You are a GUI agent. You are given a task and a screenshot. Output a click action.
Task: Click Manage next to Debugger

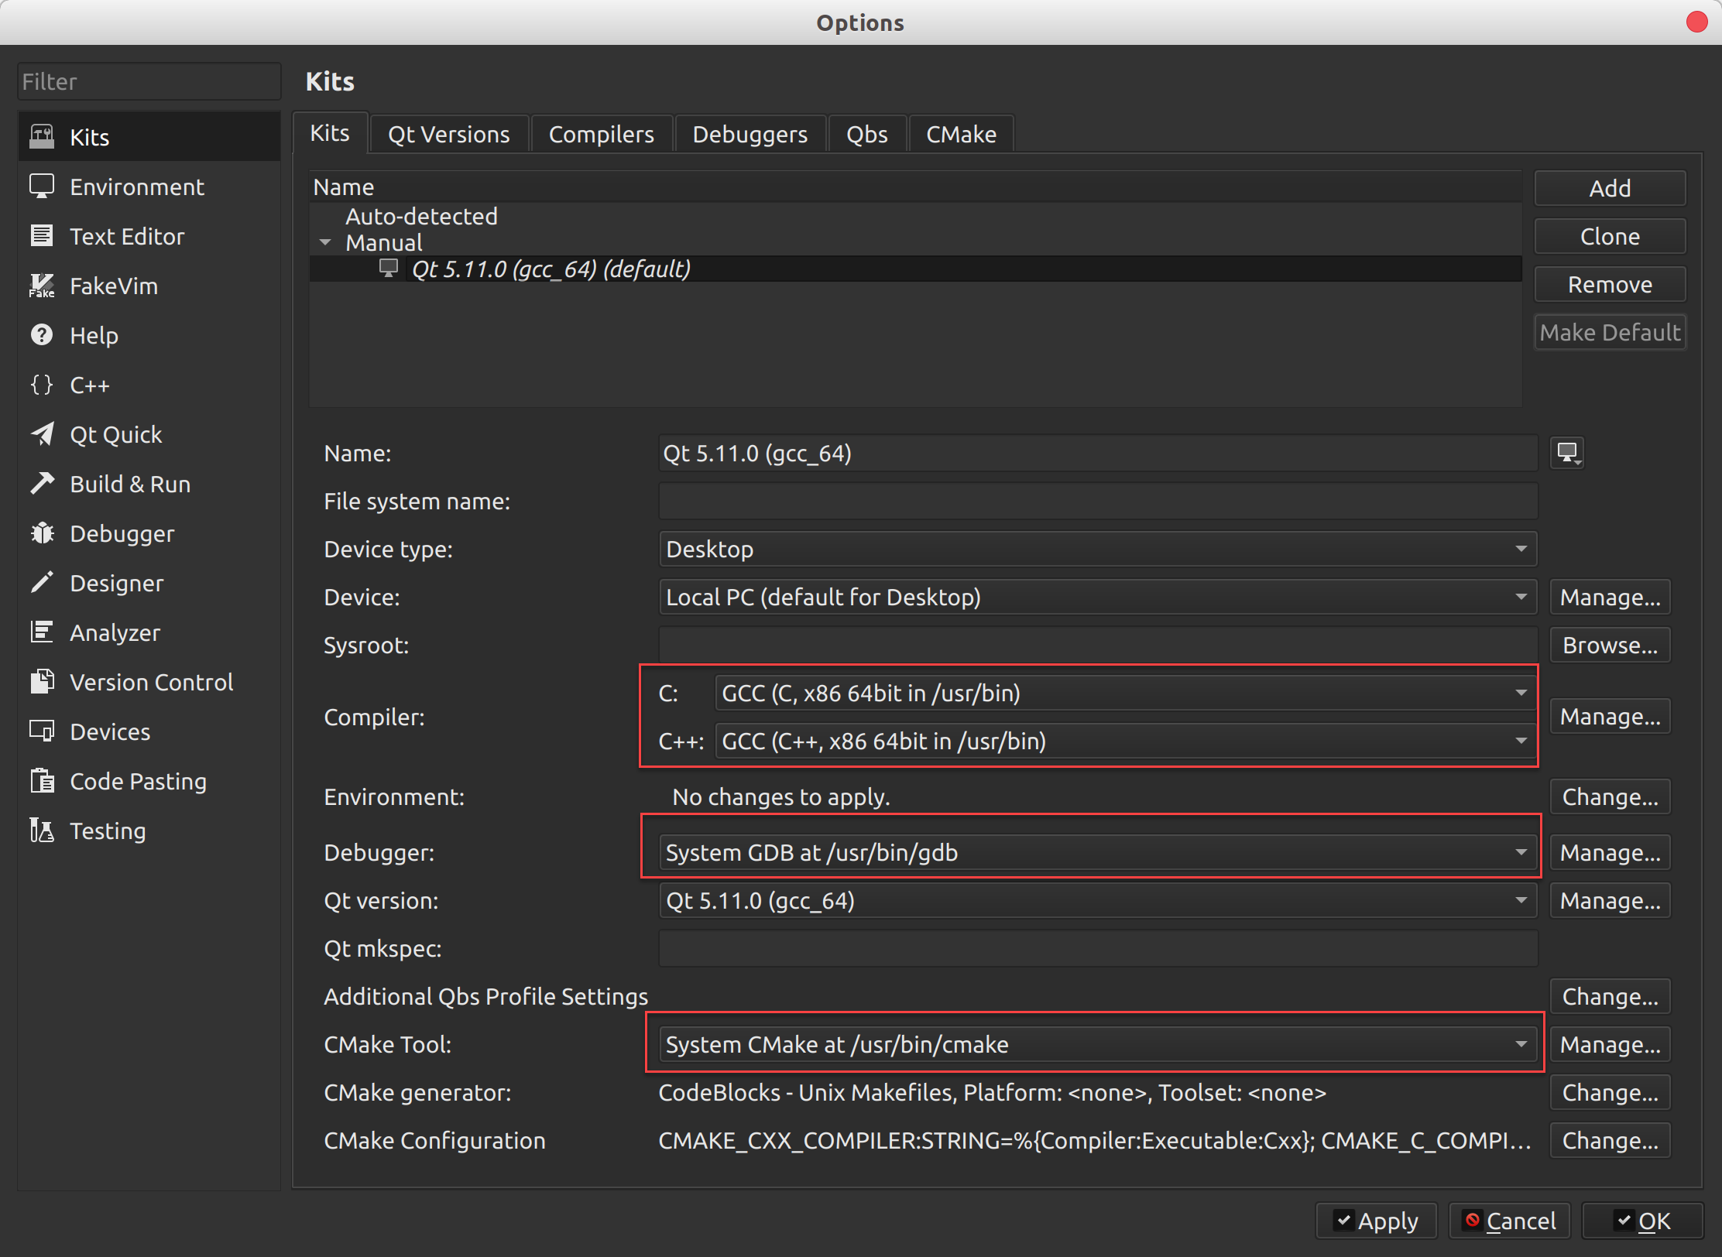[x=1611, y=852]
